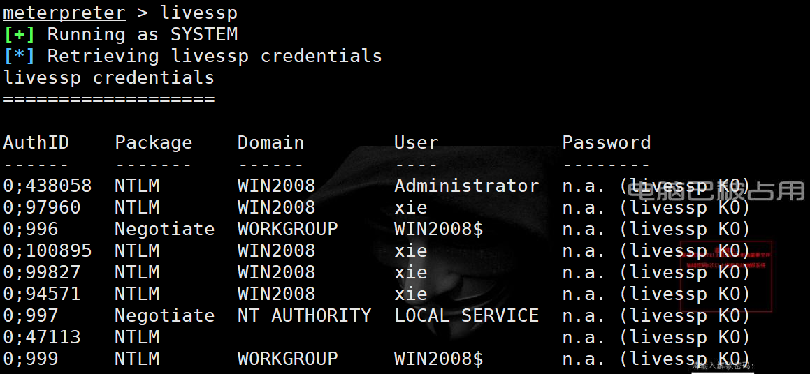Click WORKGROUP domain in the 0;999 row
Screen dimensions: 810x374
click(288, 359)
